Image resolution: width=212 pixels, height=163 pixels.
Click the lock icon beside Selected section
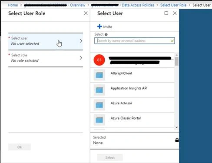(177, 140)
